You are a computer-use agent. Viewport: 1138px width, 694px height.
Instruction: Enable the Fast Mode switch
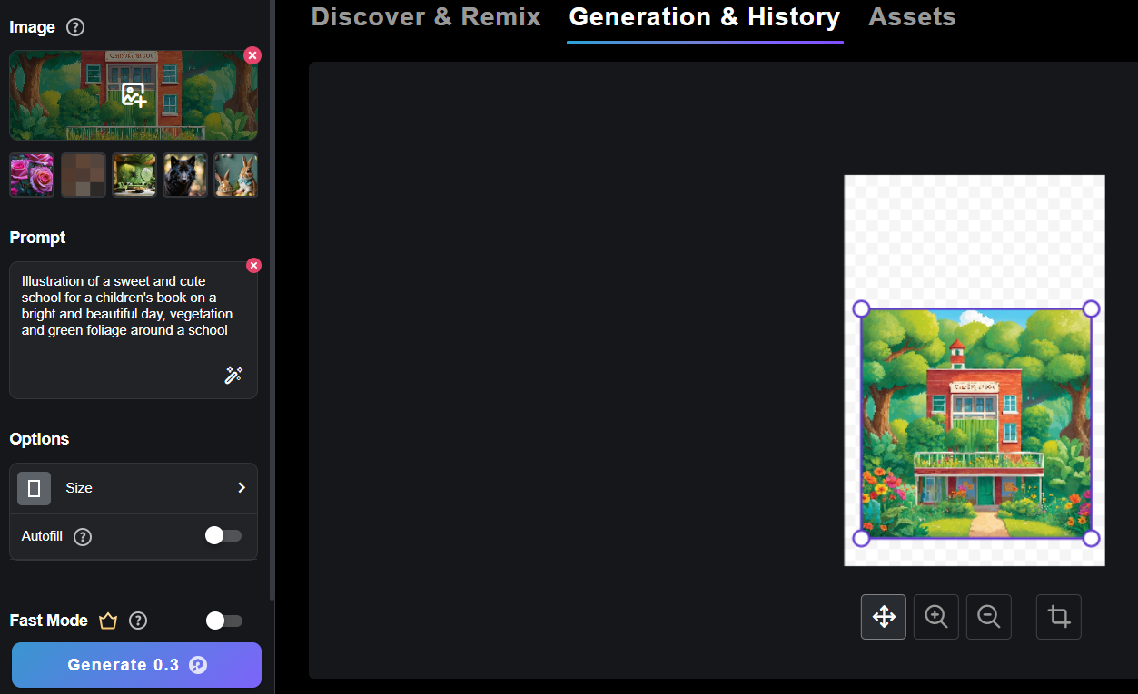224,621
